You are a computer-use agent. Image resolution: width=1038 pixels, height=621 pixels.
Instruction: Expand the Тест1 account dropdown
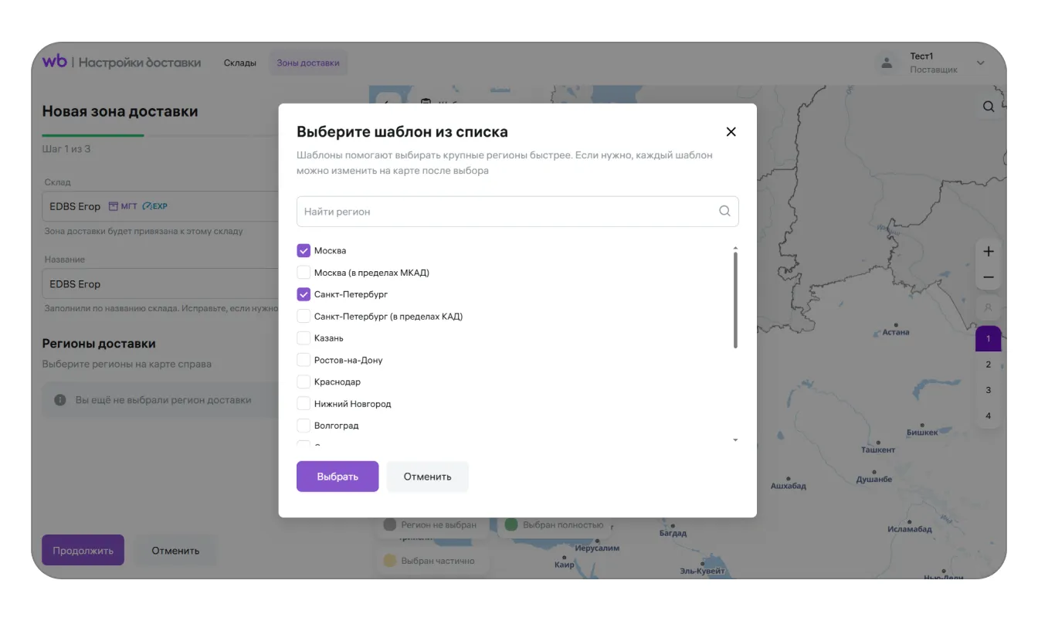[981, 63]
